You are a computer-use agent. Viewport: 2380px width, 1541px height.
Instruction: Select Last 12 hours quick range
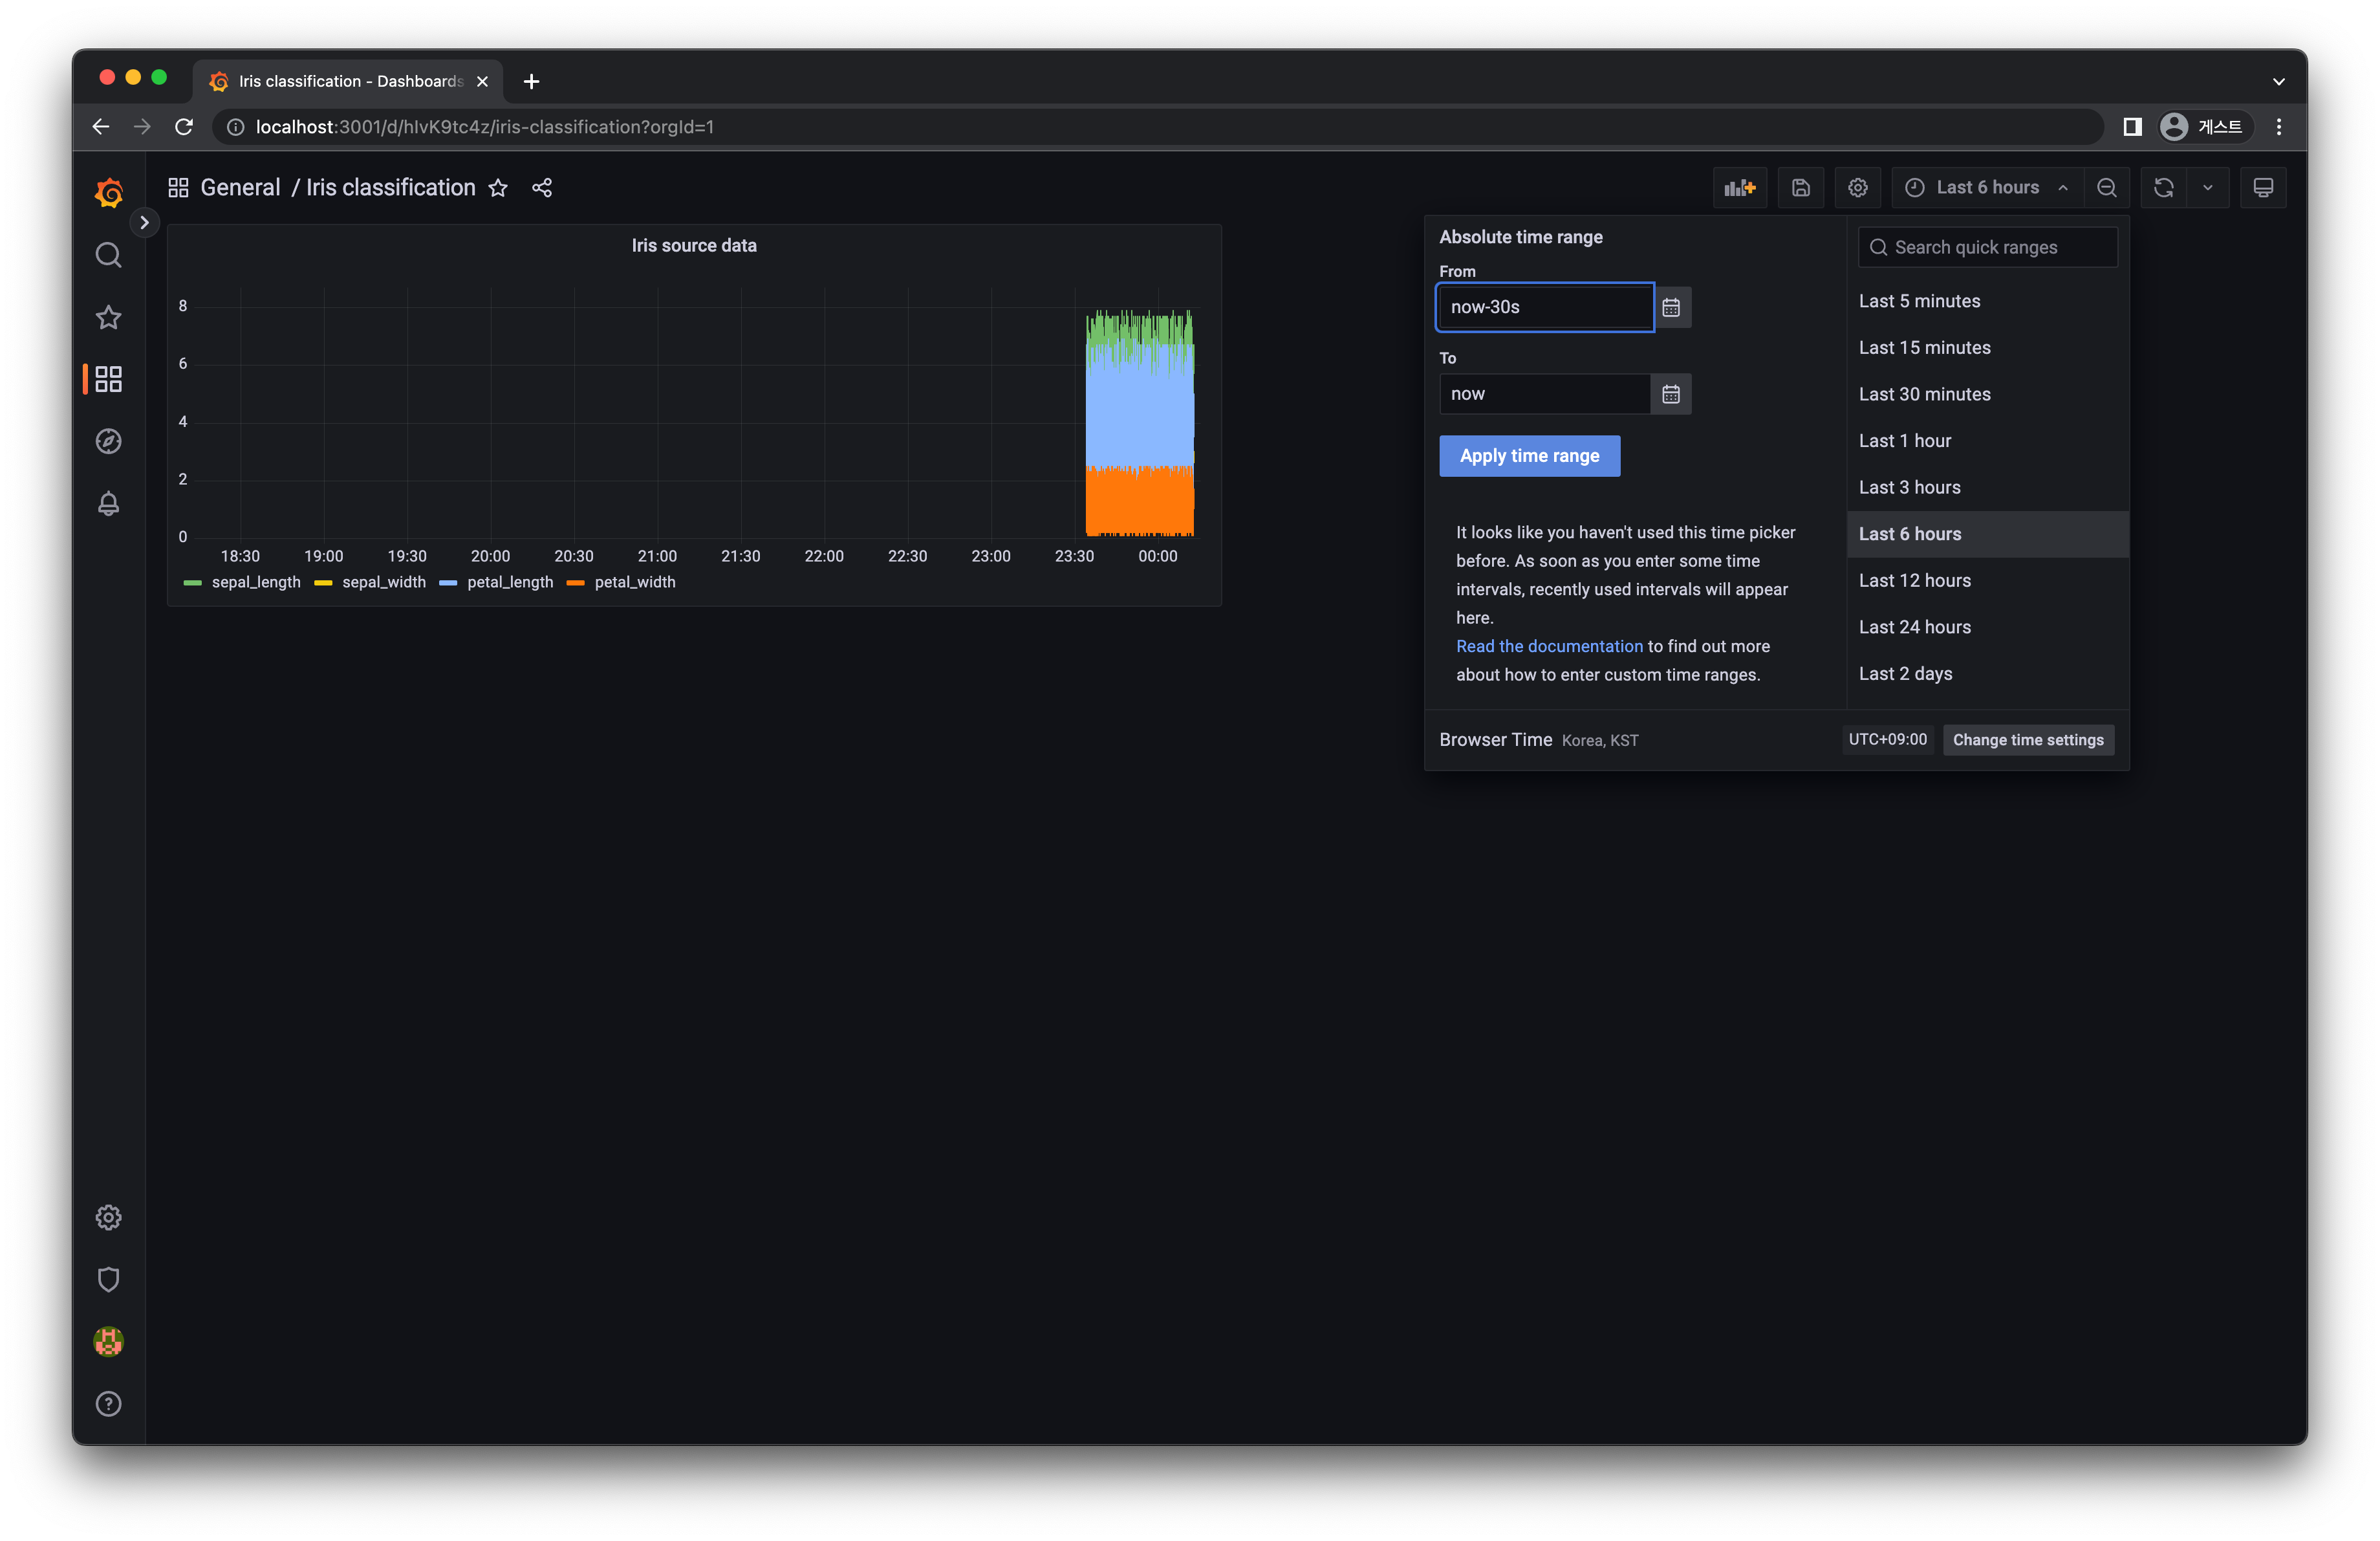pyautogui.click(x=1987, y=581)
